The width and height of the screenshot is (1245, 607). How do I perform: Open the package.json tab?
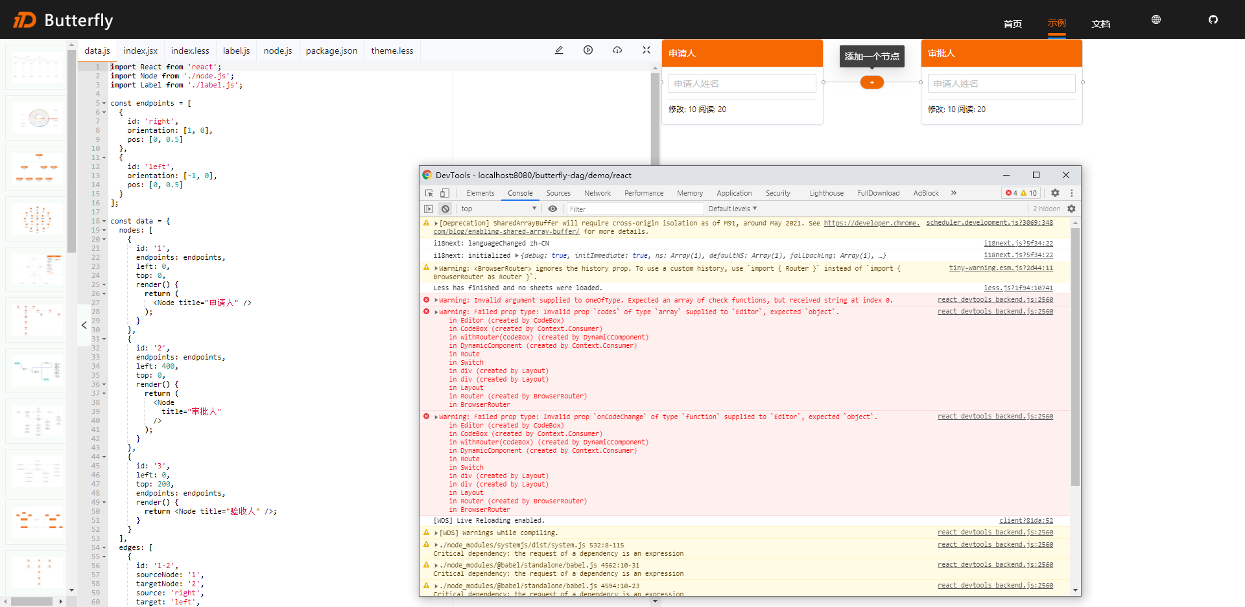click(331, 51)
